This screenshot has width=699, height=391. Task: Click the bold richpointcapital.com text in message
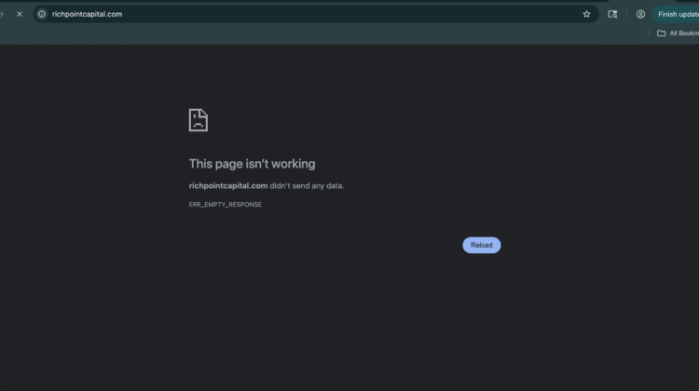(228, 186)
